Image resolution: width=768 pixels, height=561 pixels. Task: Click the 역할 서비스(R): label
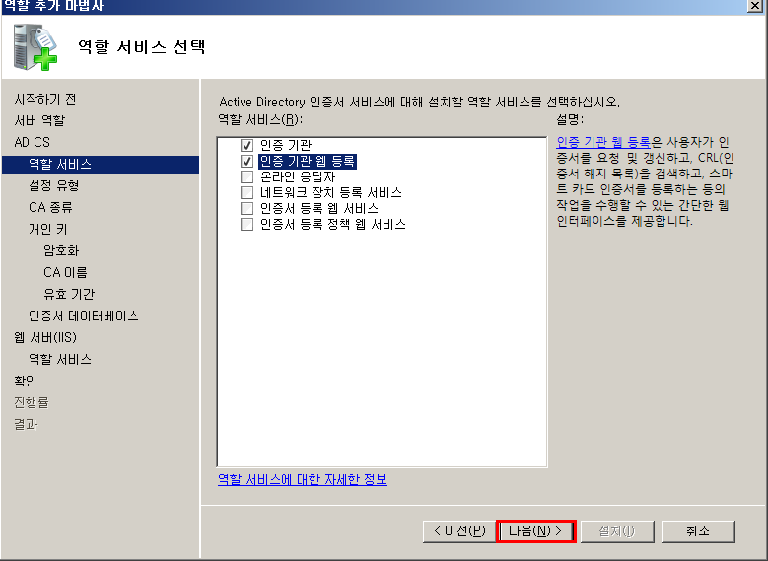260,119
